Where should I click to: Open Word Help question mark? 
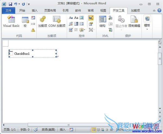pyautogui.click(x=159, y=10)
